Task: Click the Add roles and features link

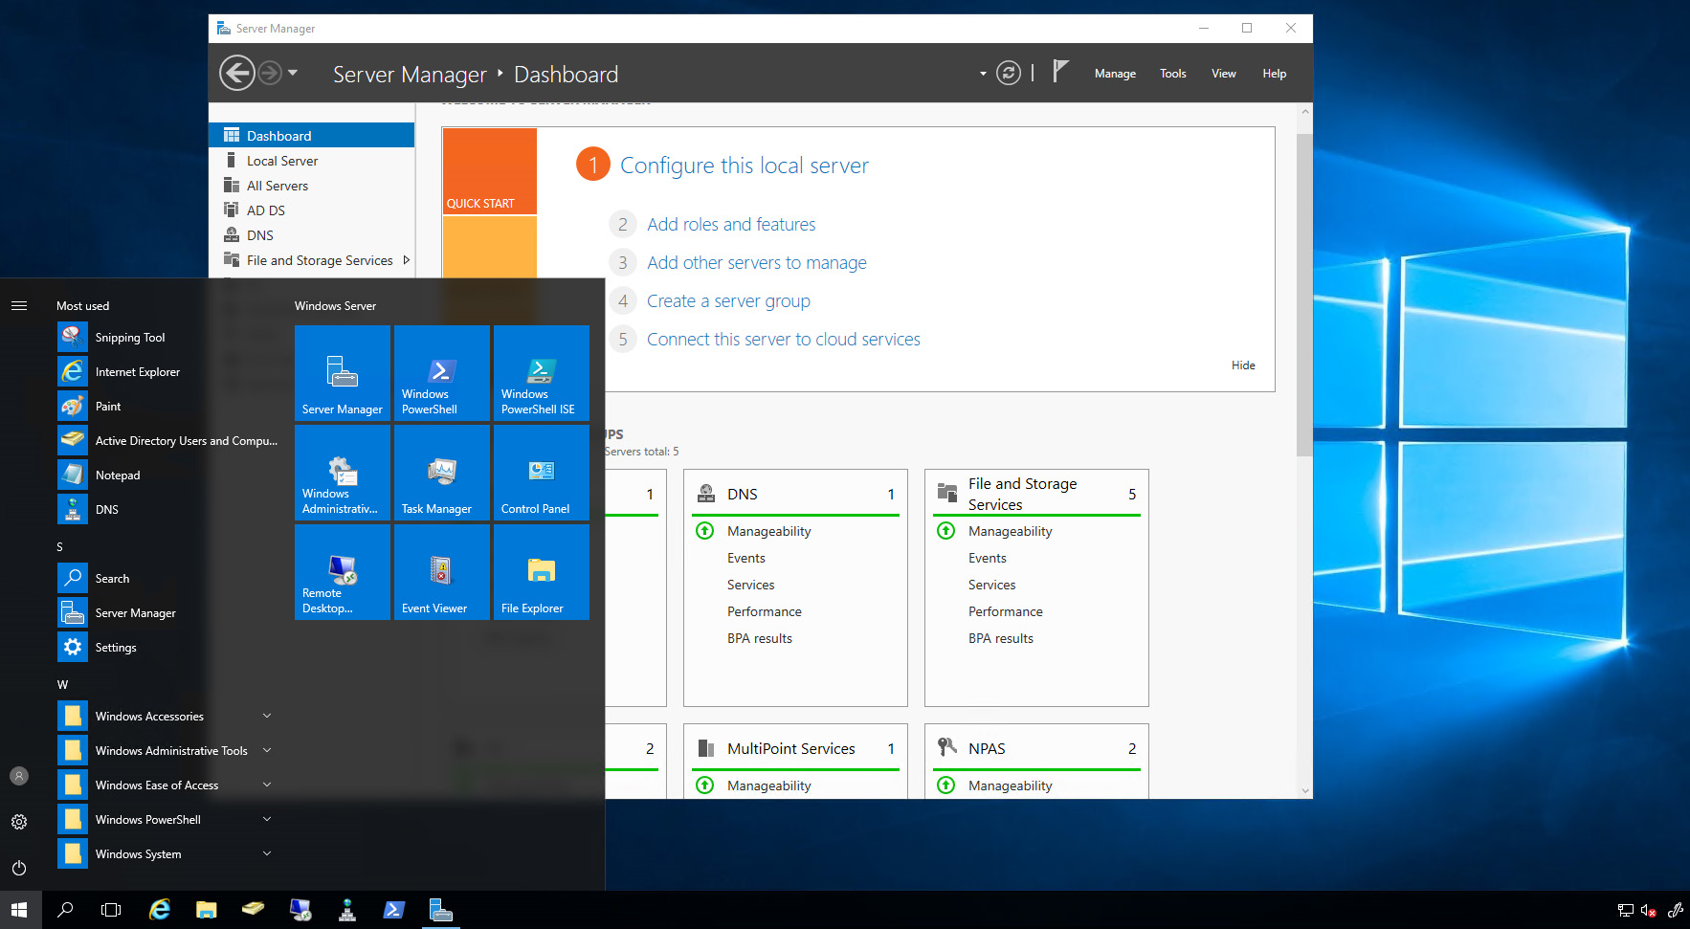Action: pos(731,224)
